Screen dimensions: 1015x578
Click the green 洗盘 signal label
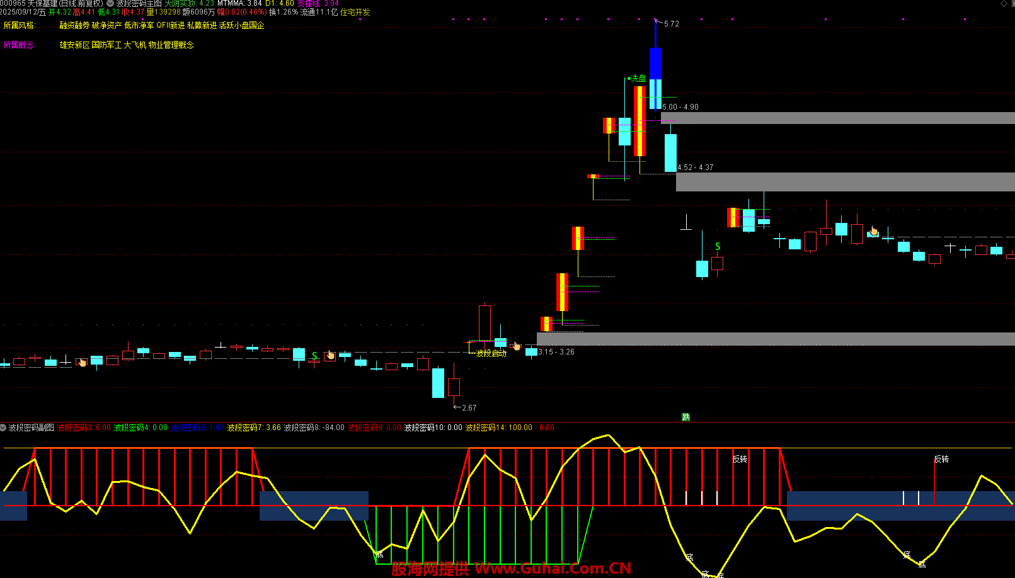639,79
